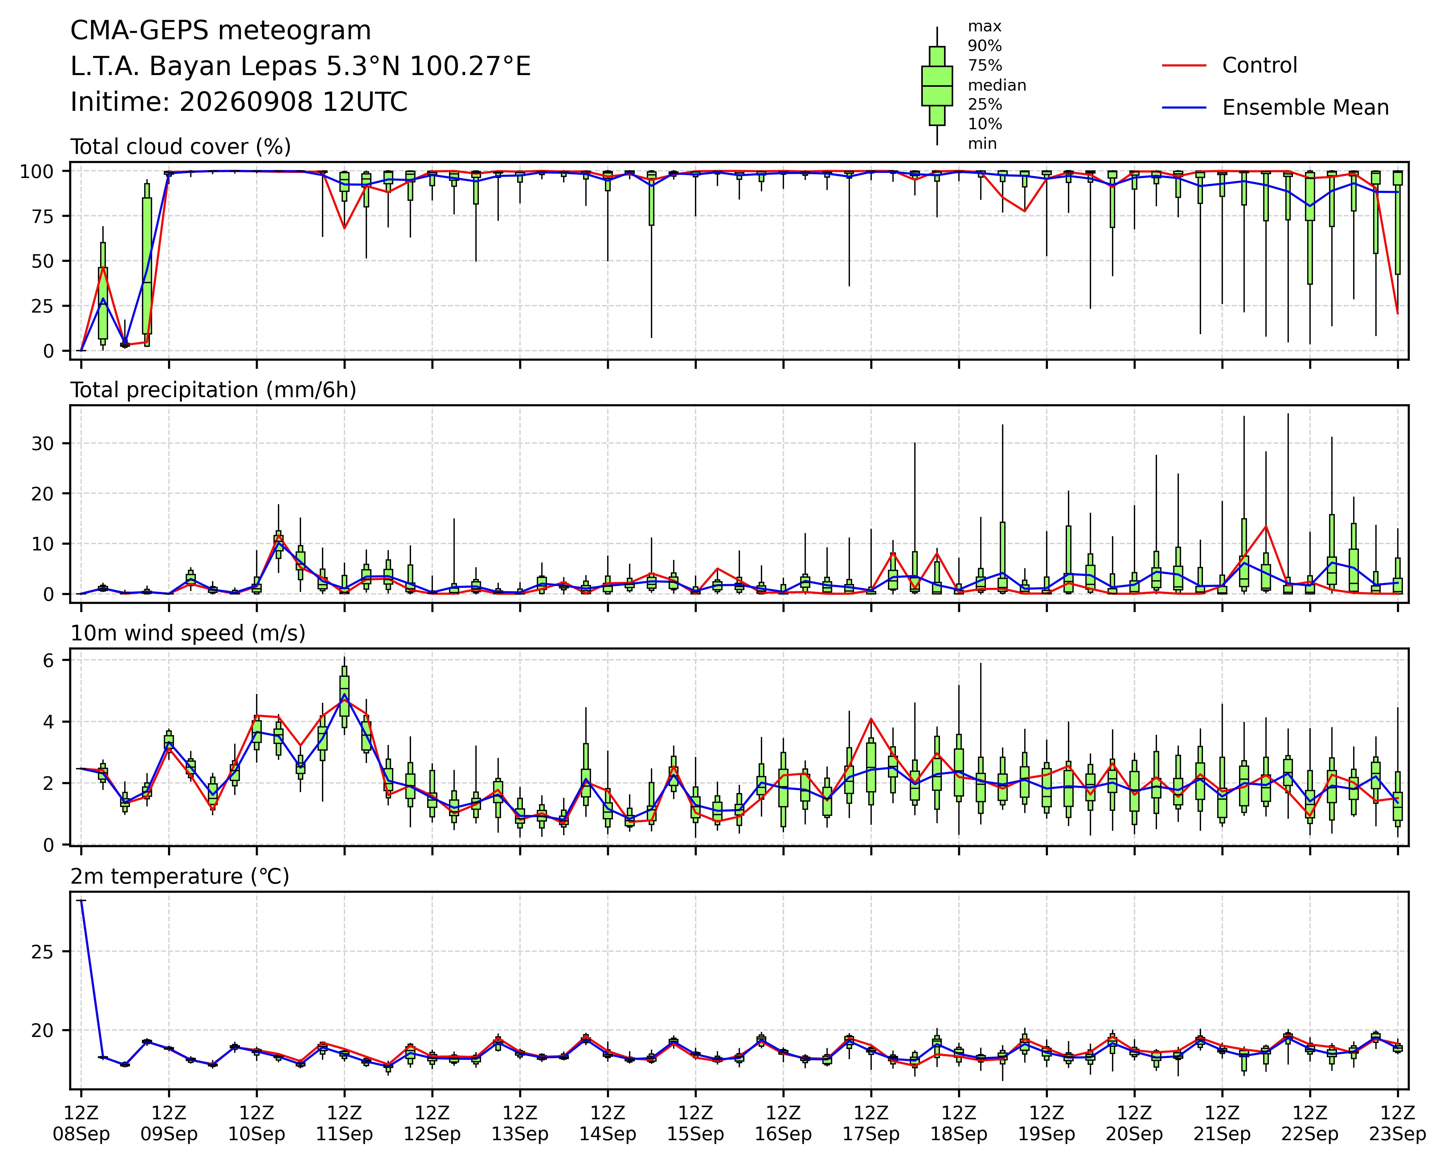Click the Initime 20260908 12UTC text
Image resolution: width=1446 pixels, height=1163 pixels.
coord(239,102)
